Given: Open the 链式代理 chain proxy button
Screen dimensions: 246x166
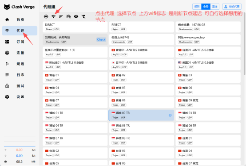Looking at the screenshot, I should [x=232, y=7].
